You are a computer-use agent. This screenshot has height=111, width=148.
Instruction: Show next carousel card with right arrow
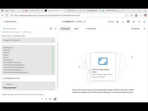[126, 67]
